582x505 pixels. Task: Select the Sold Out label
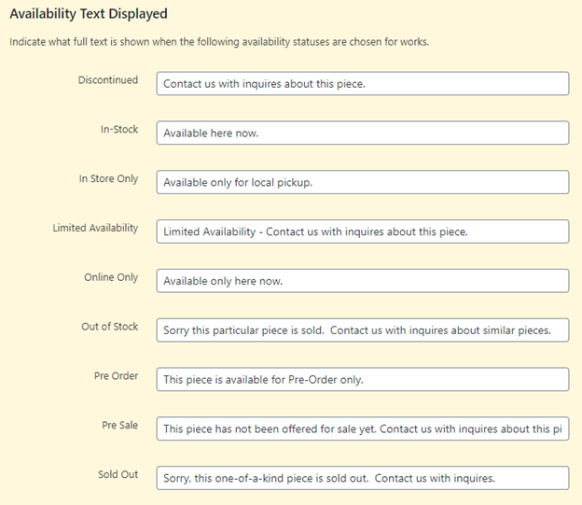tap(118, 475)
